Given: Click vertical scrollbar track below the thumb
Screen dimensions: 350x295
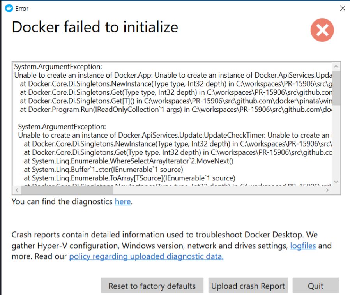Looking at the screenshot, I should 336,141.
